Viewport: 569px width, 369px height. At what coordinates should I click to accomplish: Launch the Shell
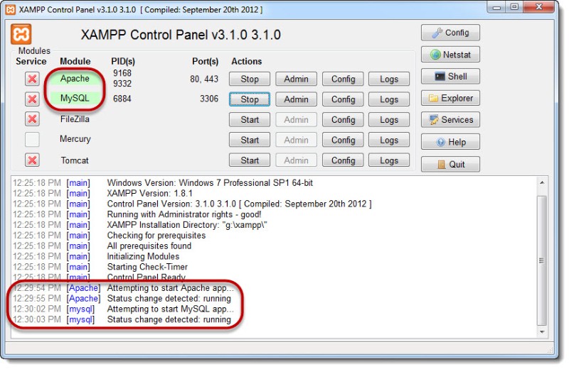coord(450,77)
